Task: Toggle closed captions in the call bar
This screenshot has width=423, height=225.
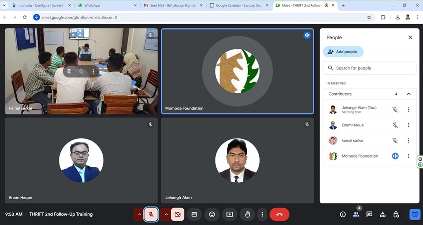Action: [194, 214]
